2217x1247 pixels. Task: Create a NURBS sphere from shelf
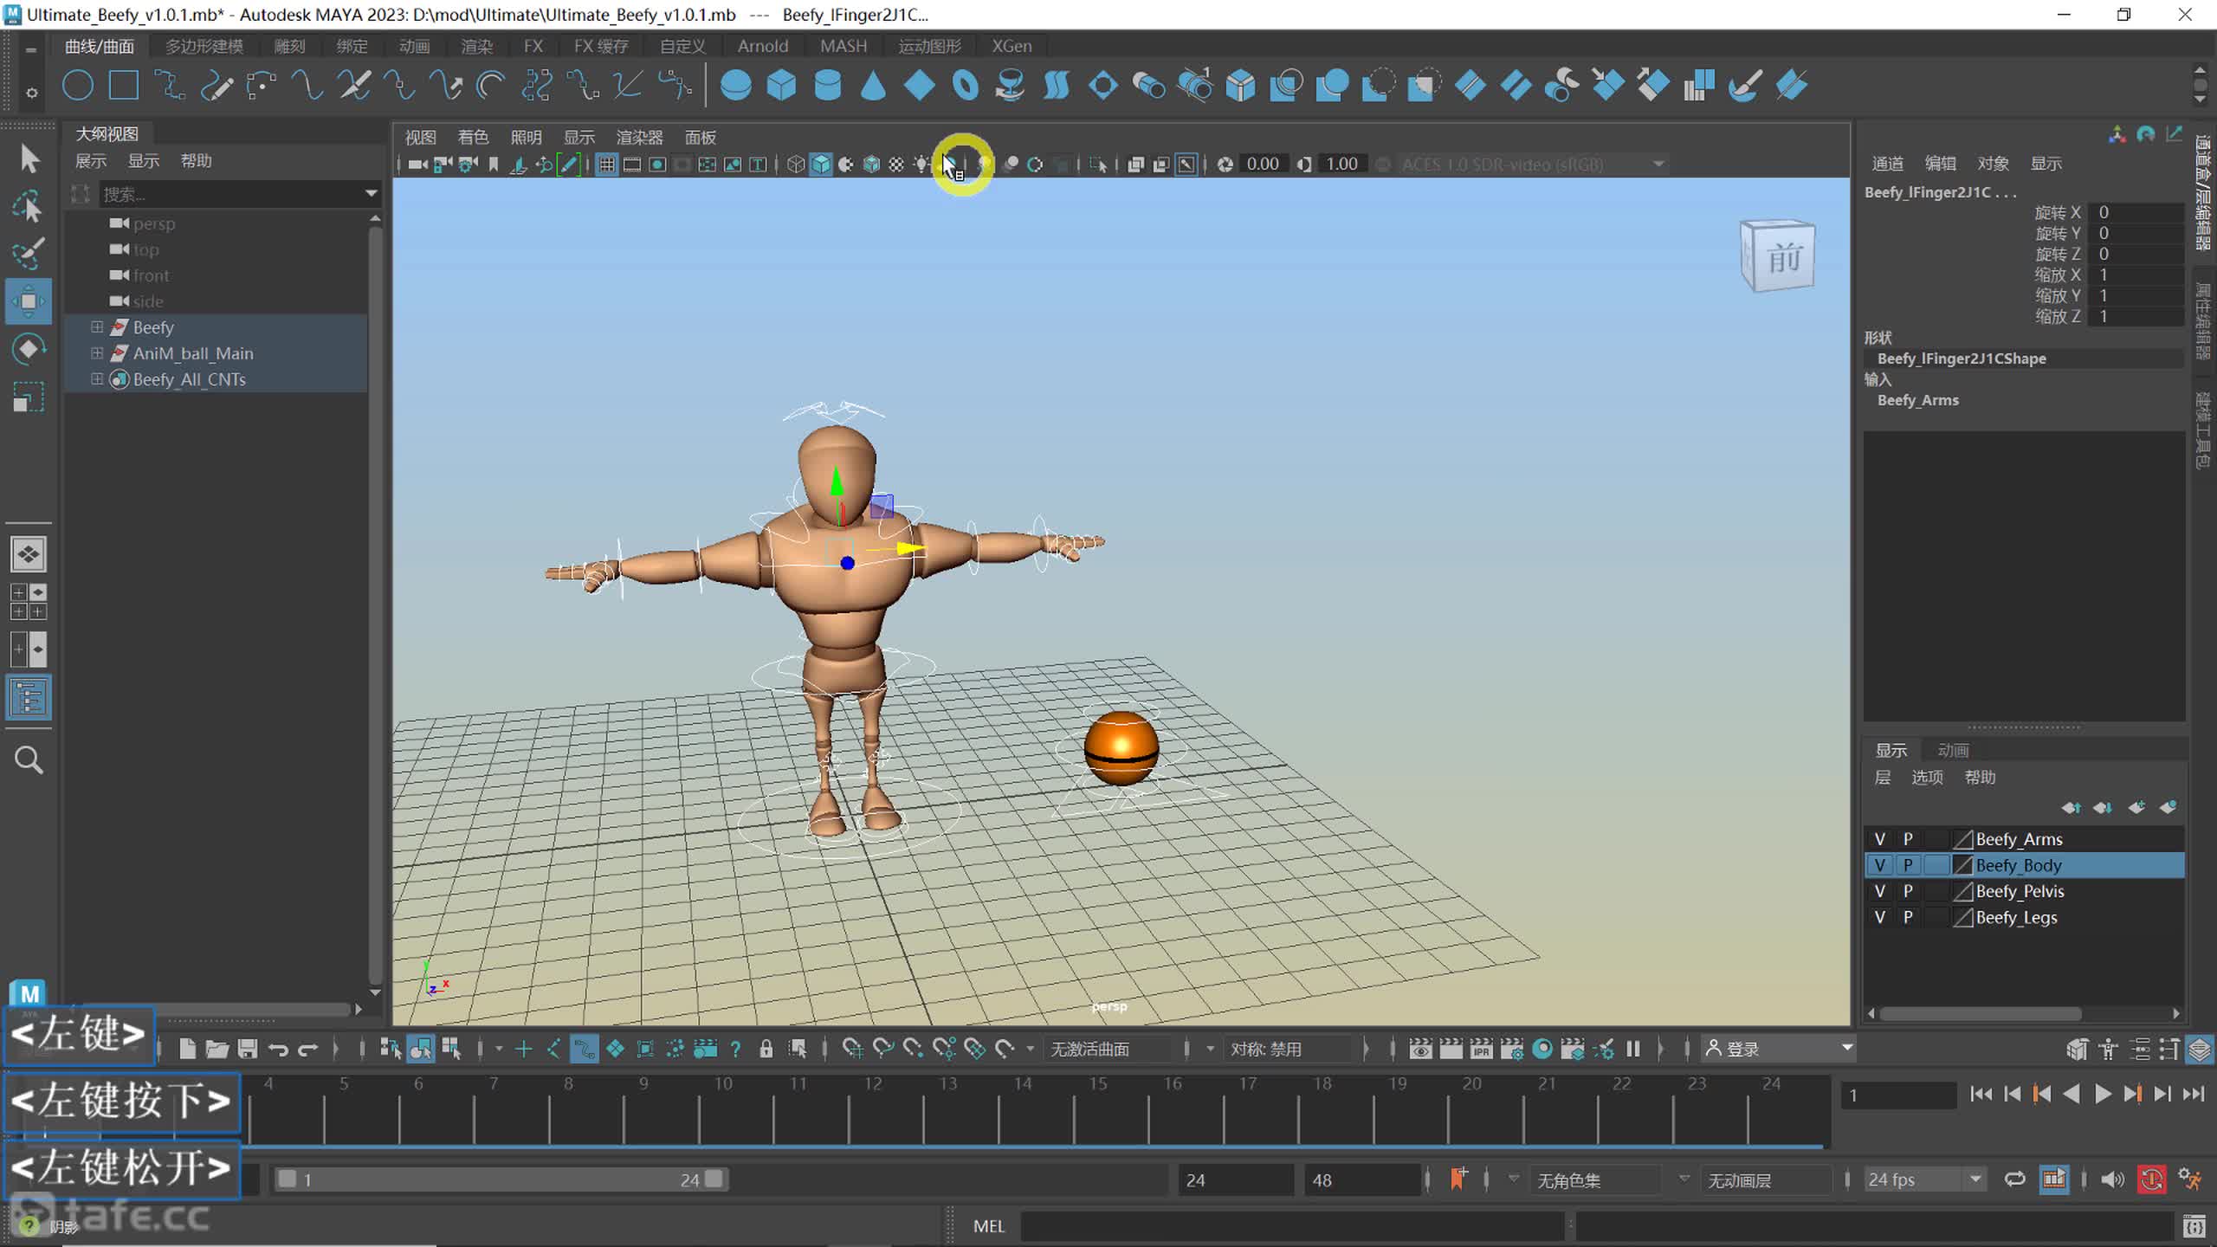[x=735, y=86]
